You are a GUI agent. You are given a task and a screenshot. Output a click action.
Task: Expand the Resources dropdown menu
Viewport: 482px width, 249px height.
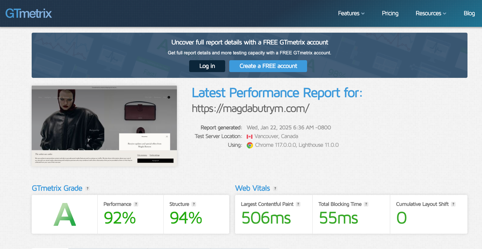coord(431,13)
